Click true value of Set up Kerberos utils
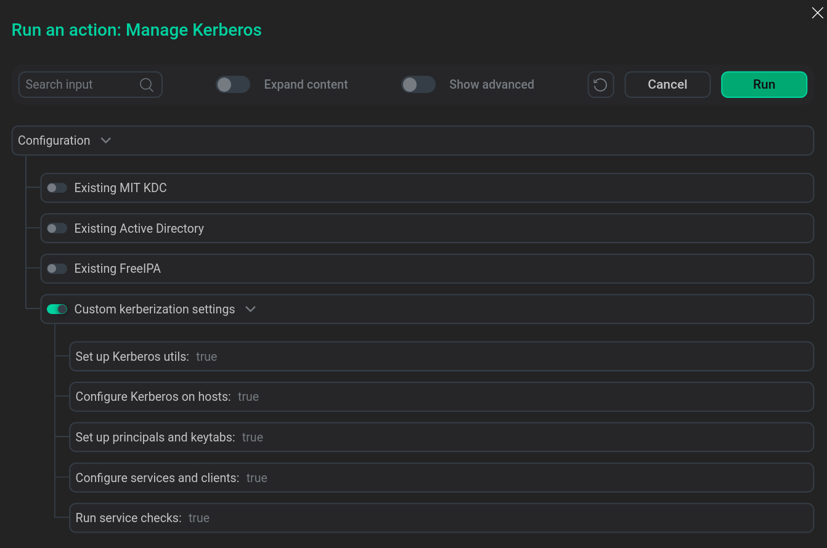 206,357
